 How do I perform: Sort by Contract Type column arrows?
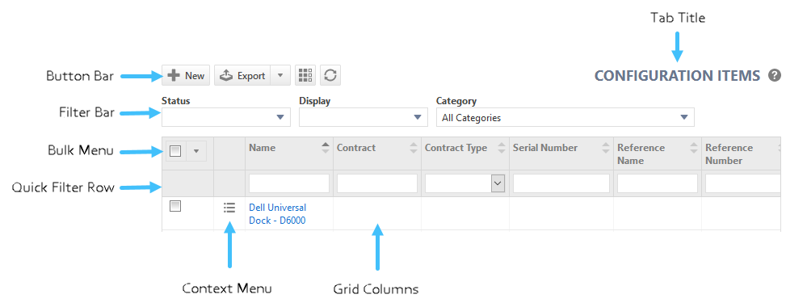[x=502, y=148]
